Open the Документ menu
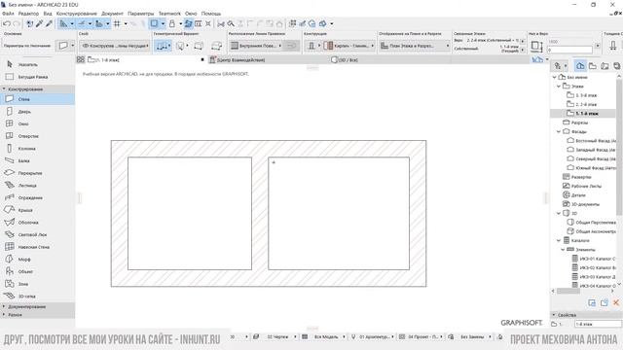 tap(112, 14)
